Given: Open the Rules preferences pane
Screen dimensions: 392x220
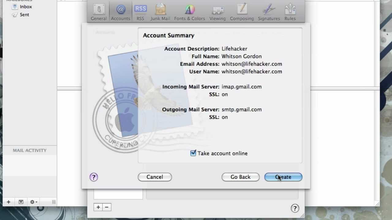Looking at the screenshot, I should coord(290,12).
